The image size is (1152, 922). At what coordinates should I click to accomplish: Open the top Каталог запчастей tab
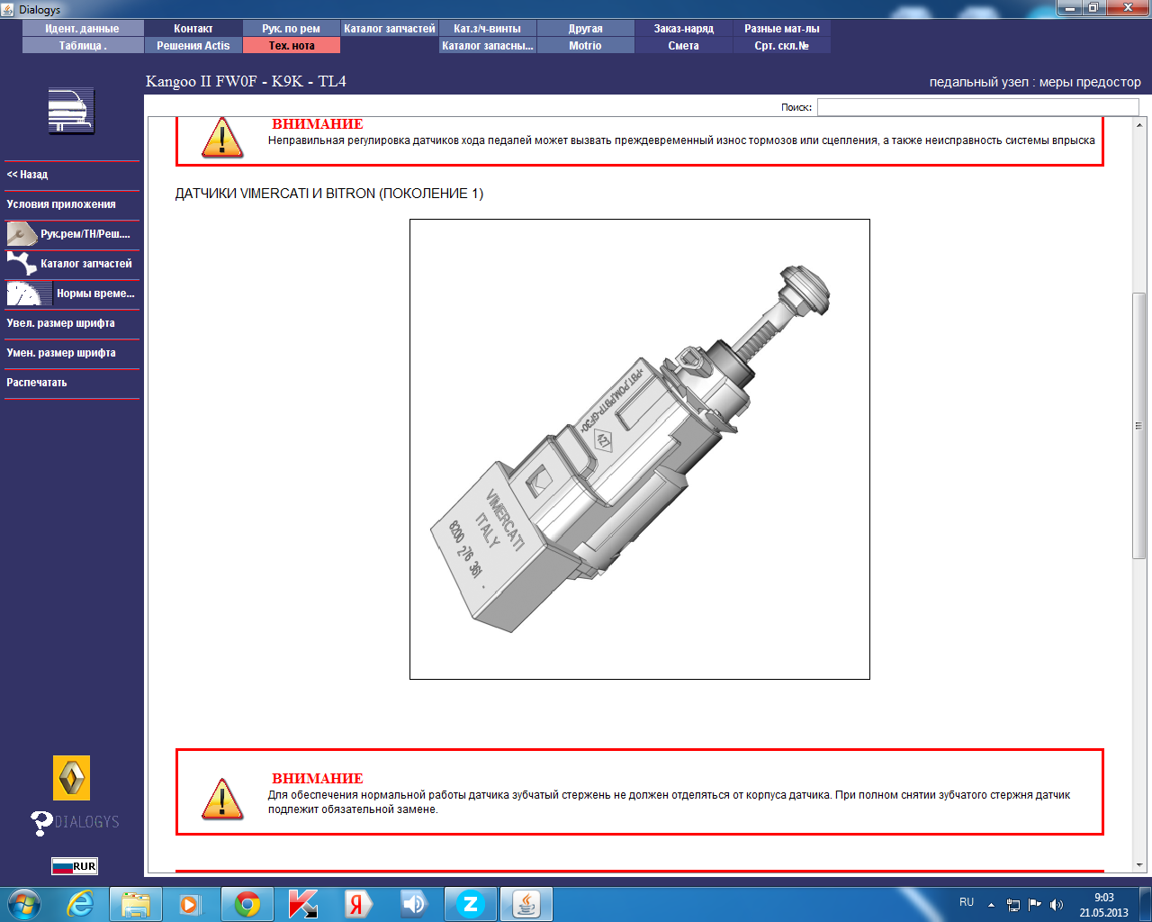tap(390, 29)
